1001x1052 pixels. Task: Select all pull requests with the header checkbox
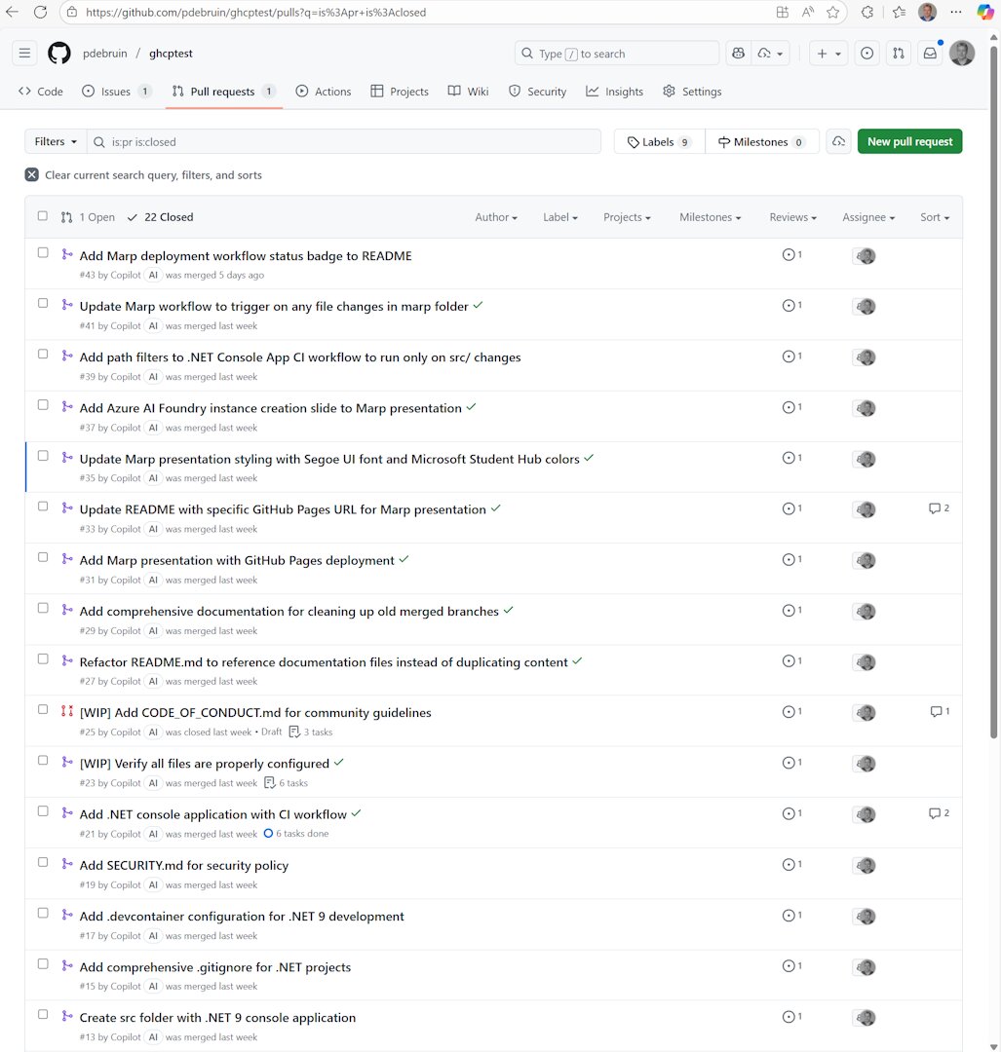[x=42, y=216]
